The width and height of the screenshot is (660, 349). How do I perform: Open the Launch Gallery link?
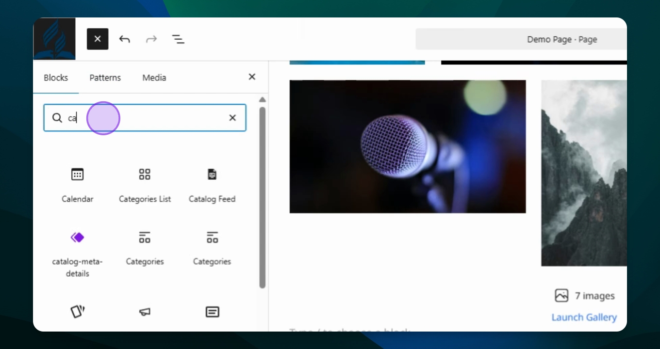584,317
